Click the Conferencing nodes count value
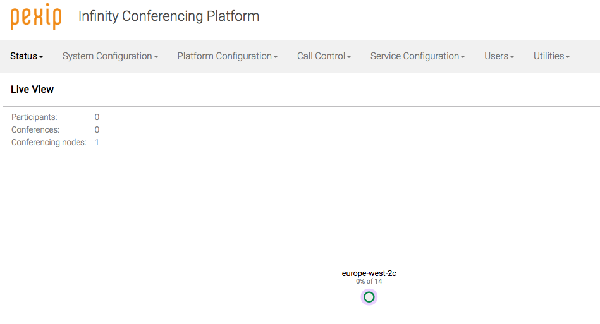The height and width of the screenshot is (324, 600). tap(97, 142)
